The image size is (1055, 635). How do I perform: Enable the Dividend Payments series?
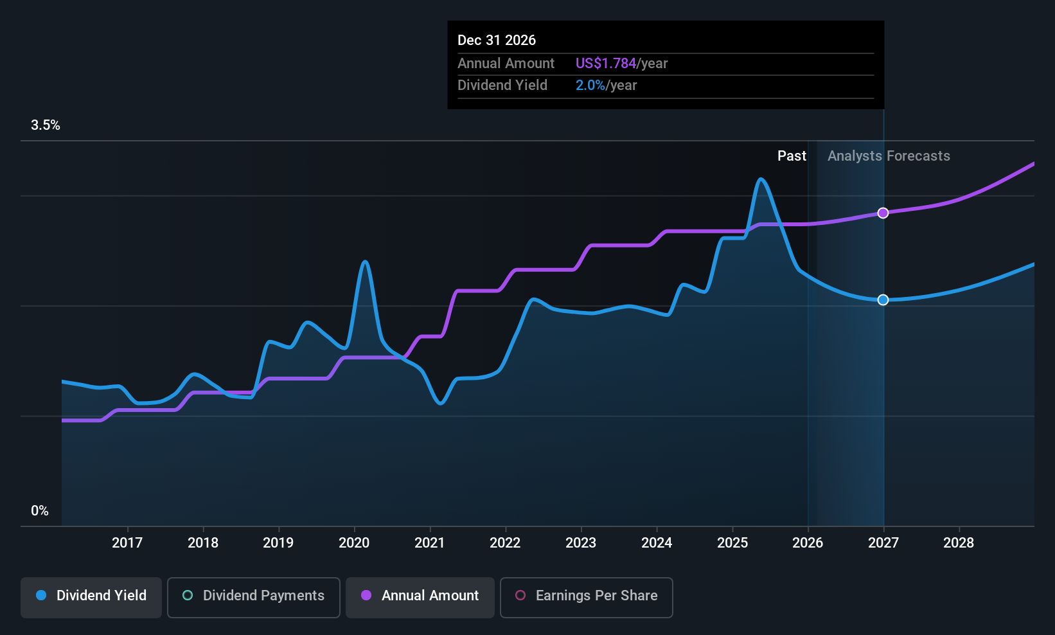[254, 597]
